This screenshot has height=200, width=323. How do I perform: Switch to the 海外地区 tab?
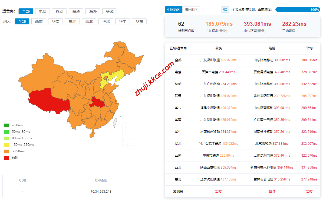pyautogui.click(x=191, y=10)
